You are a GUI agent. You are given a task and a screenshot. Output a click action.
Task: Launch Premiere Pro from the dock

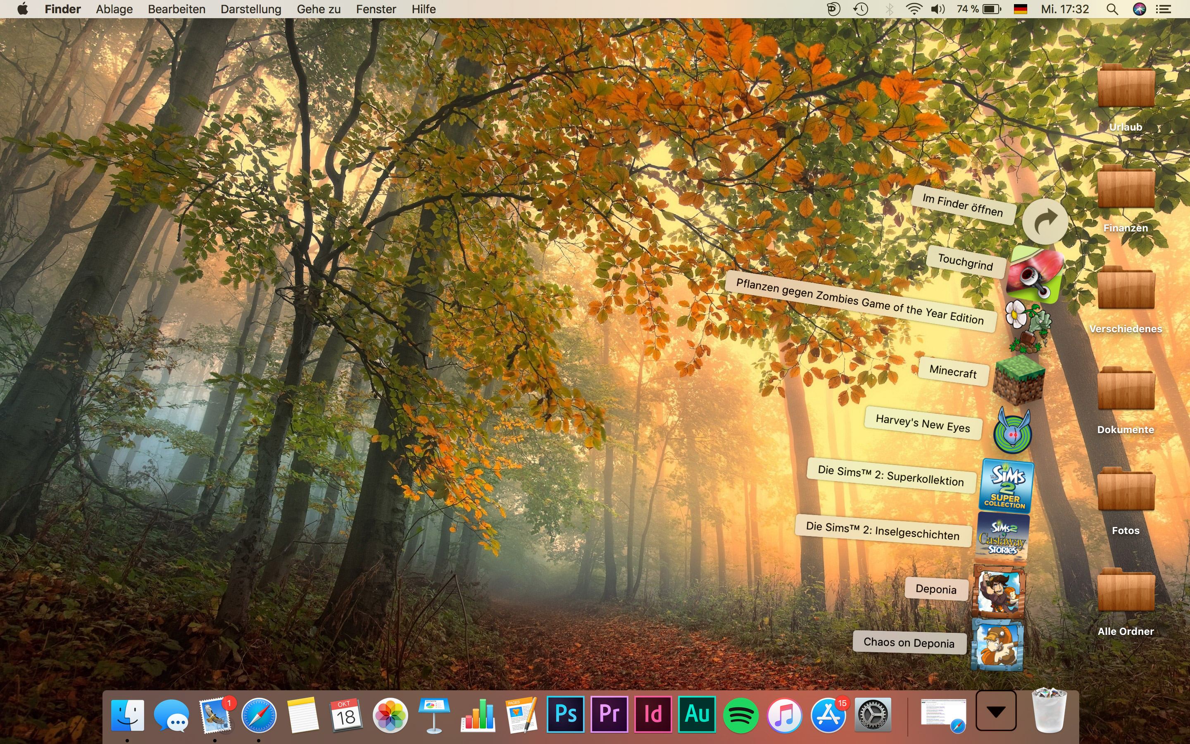coord(609,714)
